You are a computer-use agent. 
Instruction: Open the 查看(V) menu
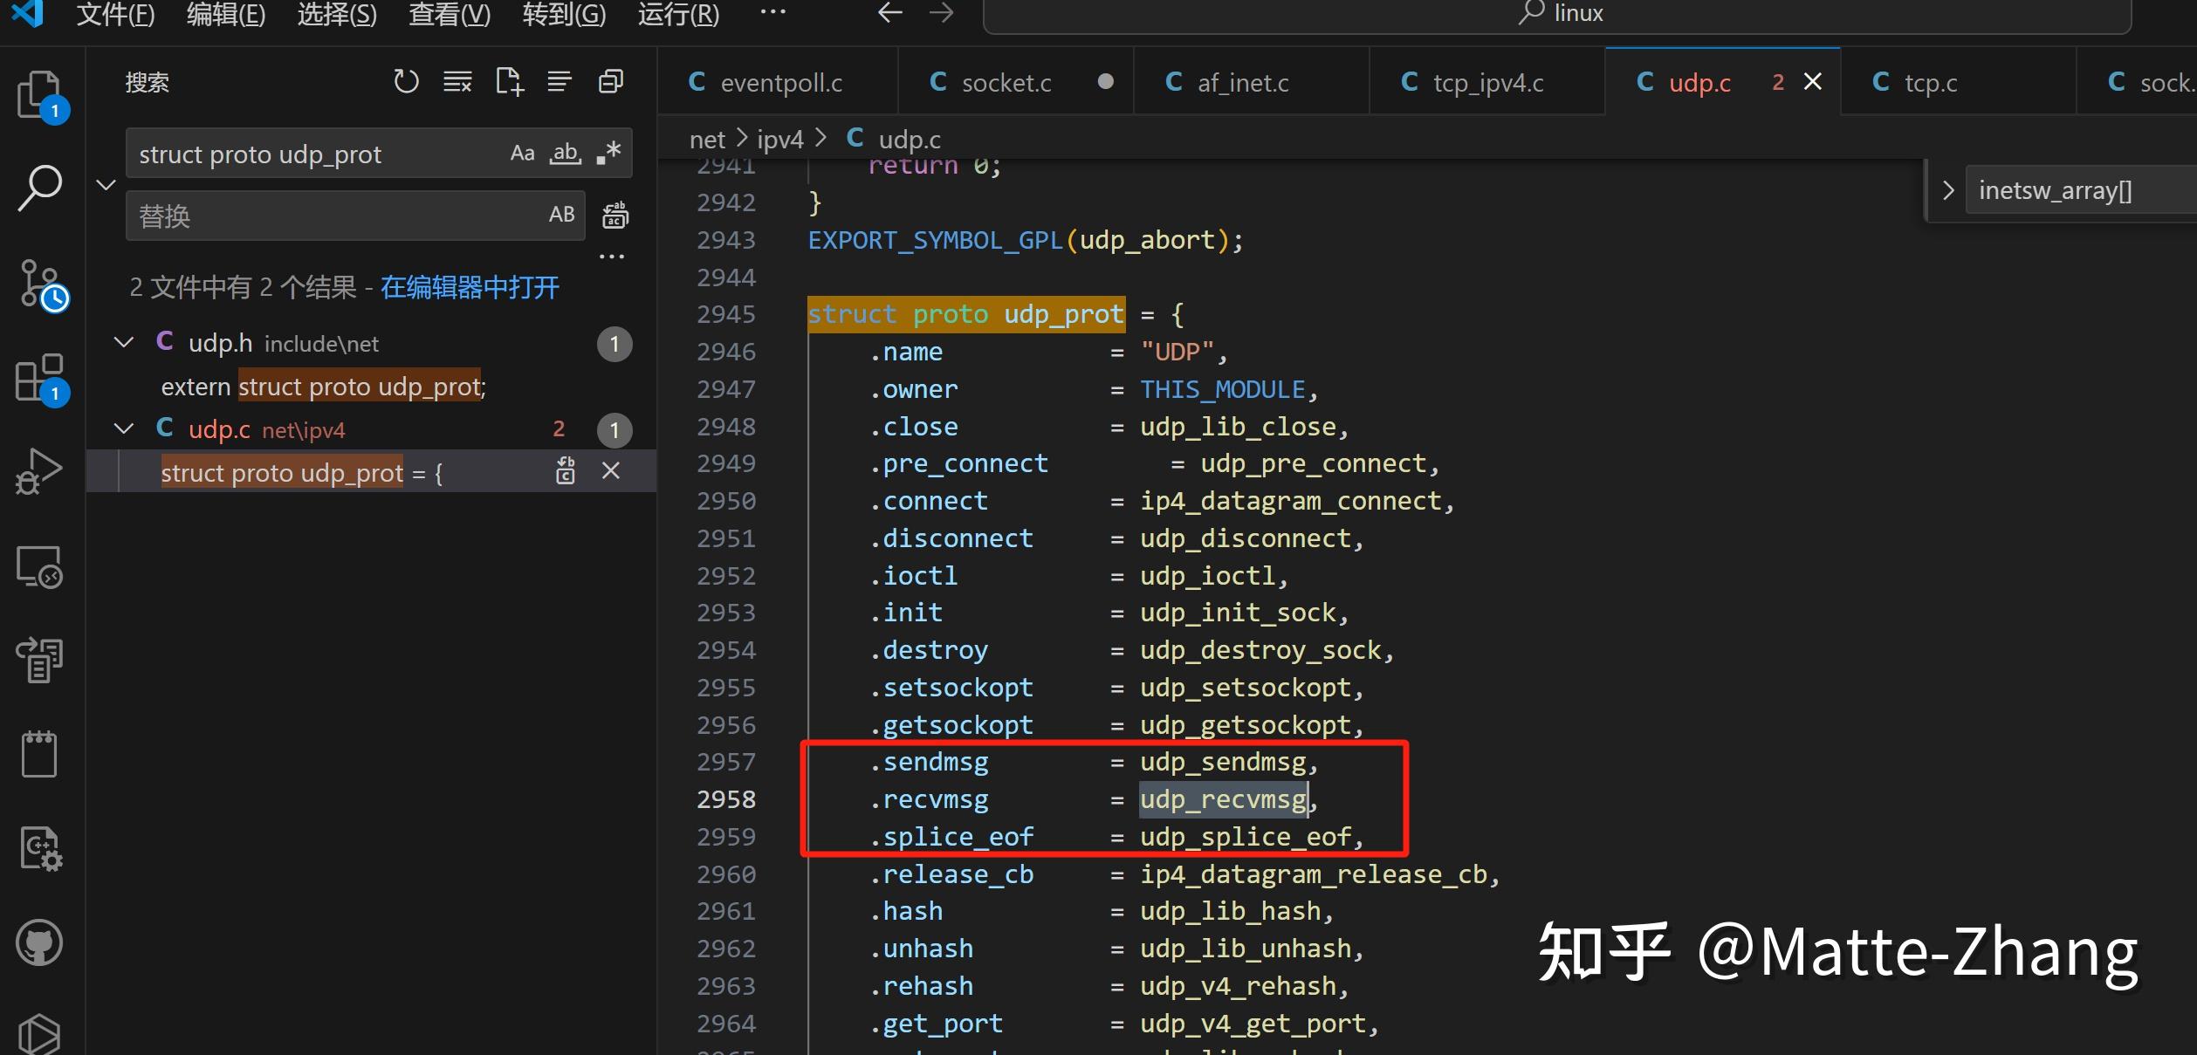pyautogui.click(x=450, y=14)
